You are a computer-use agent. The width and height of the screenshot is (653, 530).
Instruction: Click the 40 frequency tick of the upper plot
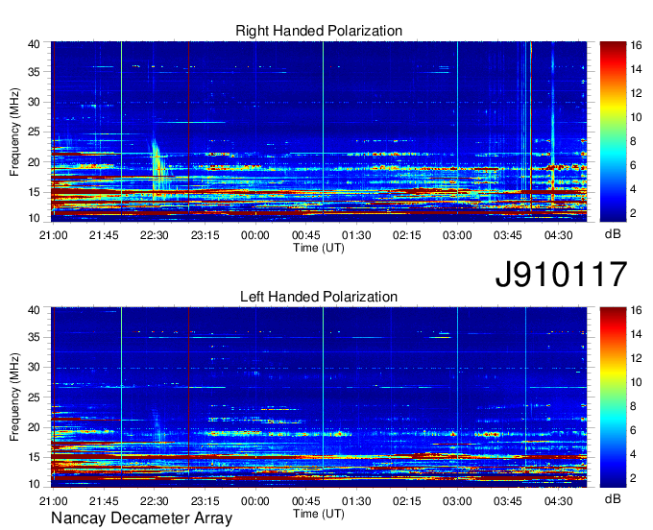(34, 44)
